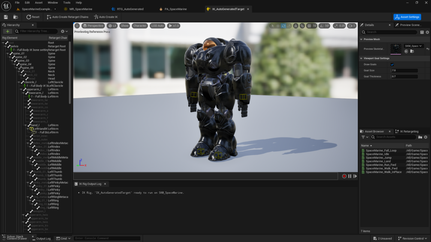This screenshot has height=242, width=431.
Task: Toggle scale snapping 0.25 icon
Action: tap(336, 26)
